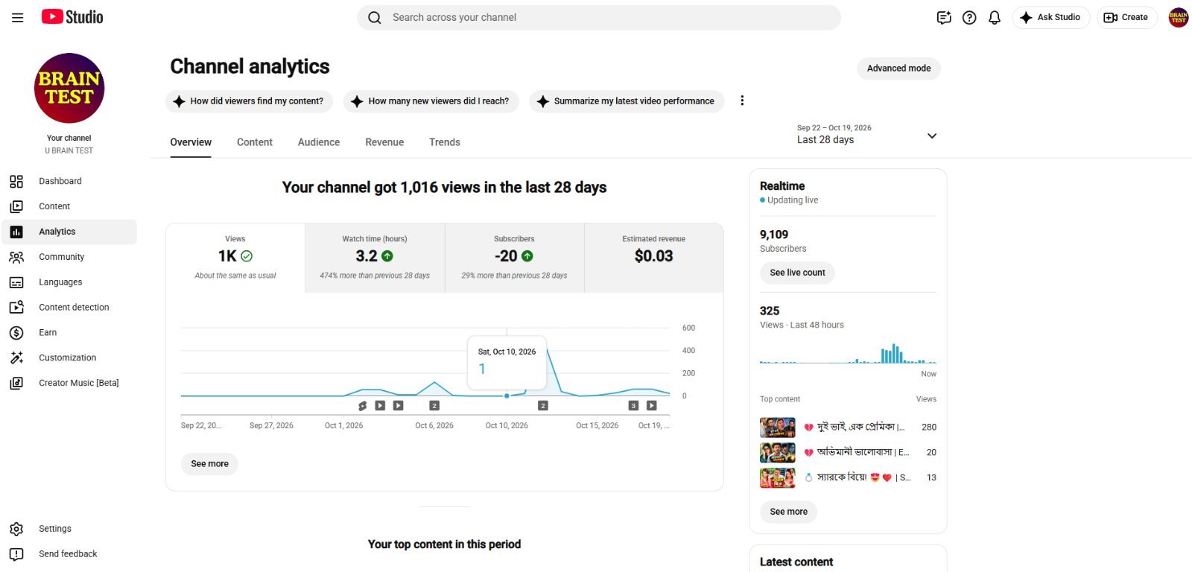
Task: Open the Earn section
Action: (x=69, y=332)
